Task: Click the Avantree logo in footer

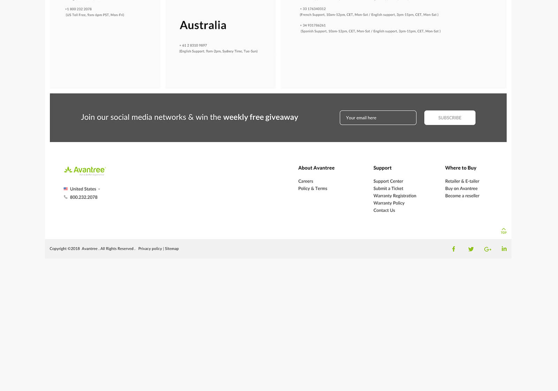Action: point(85,170)
